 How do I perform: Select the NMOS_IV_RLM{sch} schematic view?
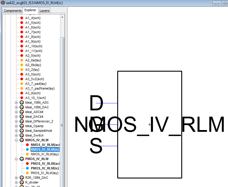[x=45, y=145]
